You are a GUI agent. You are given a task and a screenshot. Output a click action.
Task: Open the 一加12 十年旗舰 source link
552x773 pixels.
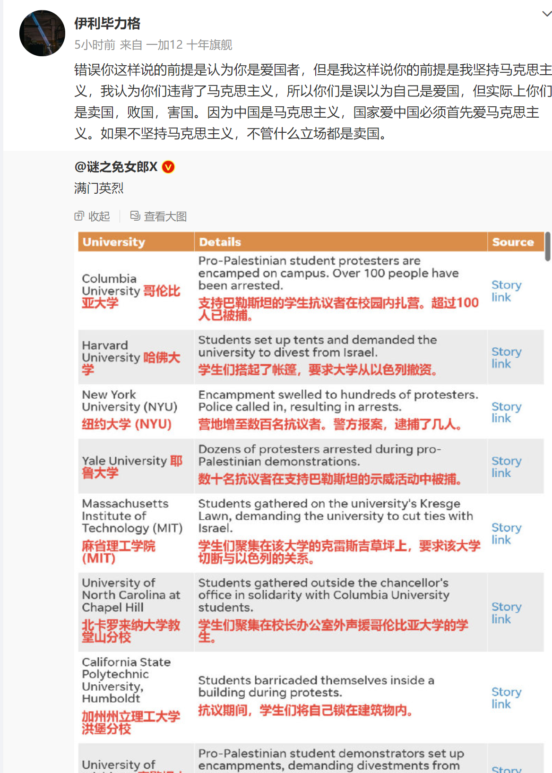click(189, 45)
